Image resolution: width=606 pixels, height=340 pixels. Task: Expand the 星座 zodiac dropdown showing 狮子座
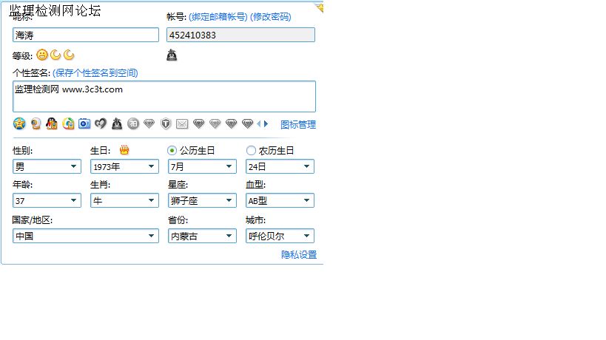(202, 200)
